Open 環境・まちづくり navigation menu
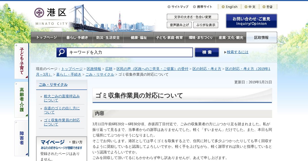This screenshot has height=161, width=308. 200,38
